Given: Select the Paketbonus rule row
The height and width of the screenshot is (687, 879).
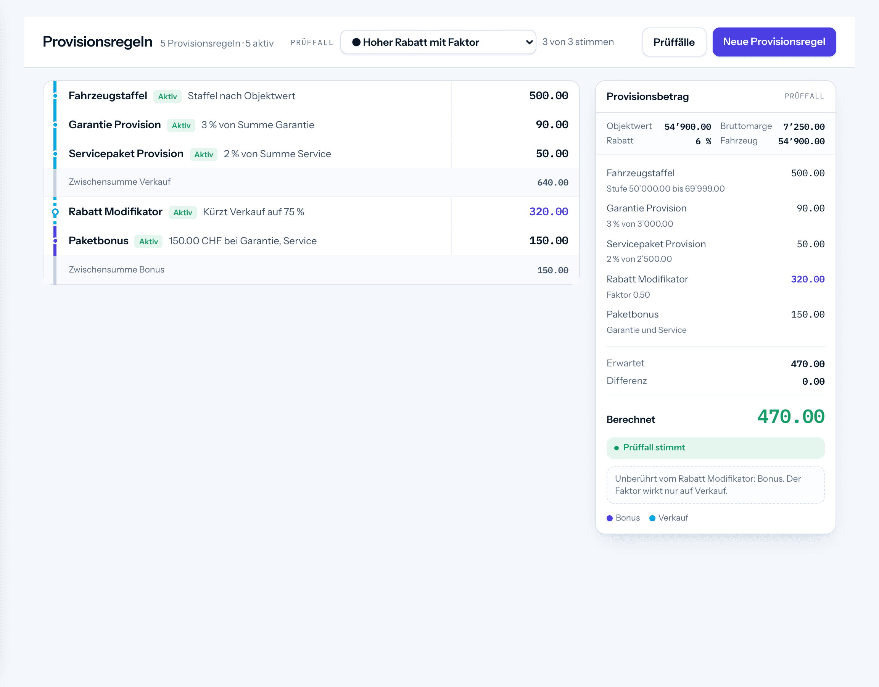Looking at the screenshot, I should tap(311, 241).
